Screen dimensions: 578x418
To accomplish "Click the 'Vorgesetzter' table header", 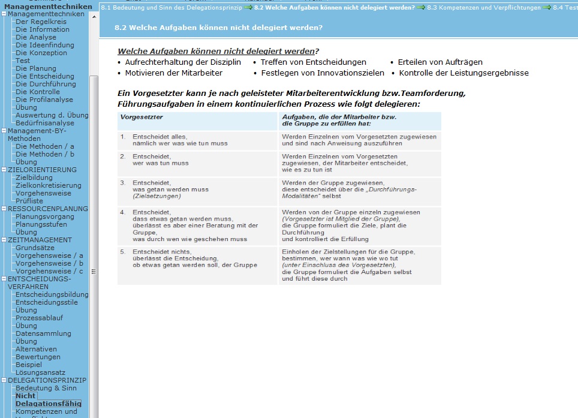I will coord(197,121).
